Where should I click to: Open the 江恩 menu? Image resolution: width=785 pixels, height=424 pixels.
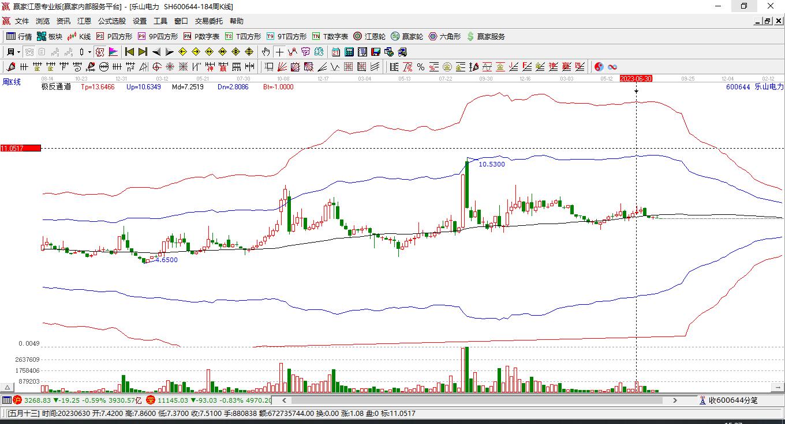tap(84, 21)
